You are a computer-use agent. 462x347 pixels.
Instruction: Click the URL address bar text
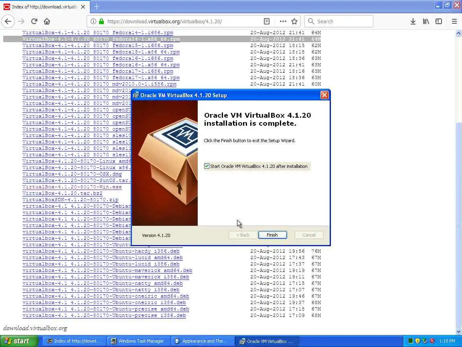click(165, 21)
